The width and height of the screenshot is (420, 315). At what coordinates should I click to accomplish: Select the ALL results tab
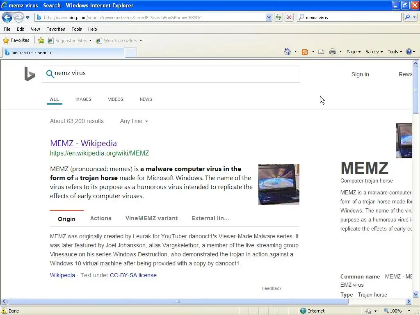point(55,99)
